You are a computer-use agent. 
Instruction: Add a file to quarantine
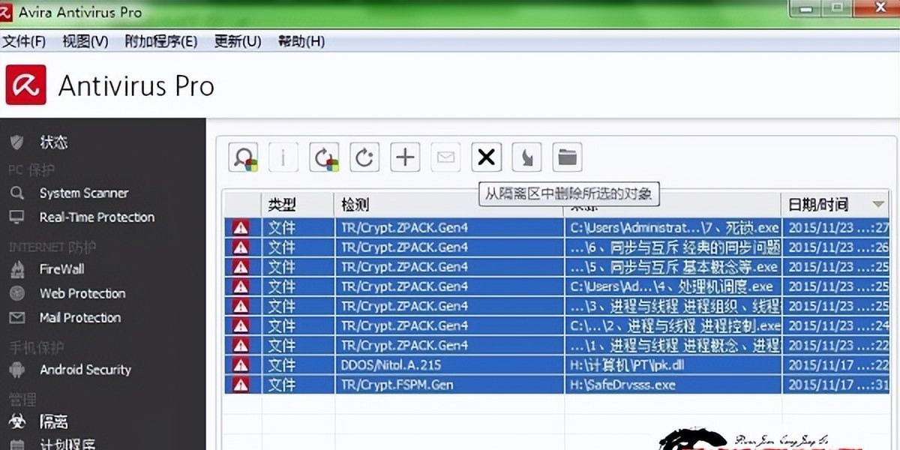pyautogui.click(x=405, y=157)
